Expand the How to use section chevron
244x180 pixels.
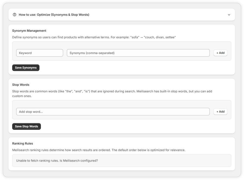(x=229, y=15)
